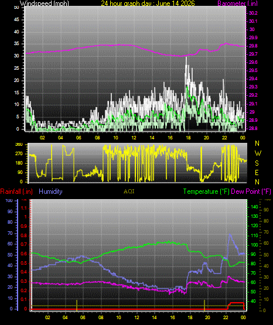Click the 24 hour graph day title
Viewport: 273px width, 325px height.
pos(148,4)
